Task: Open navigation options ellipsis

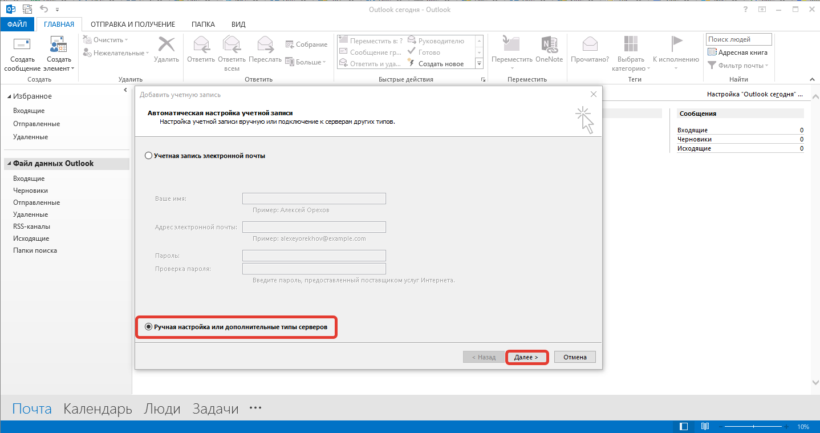Action: (x=255, y=408)
